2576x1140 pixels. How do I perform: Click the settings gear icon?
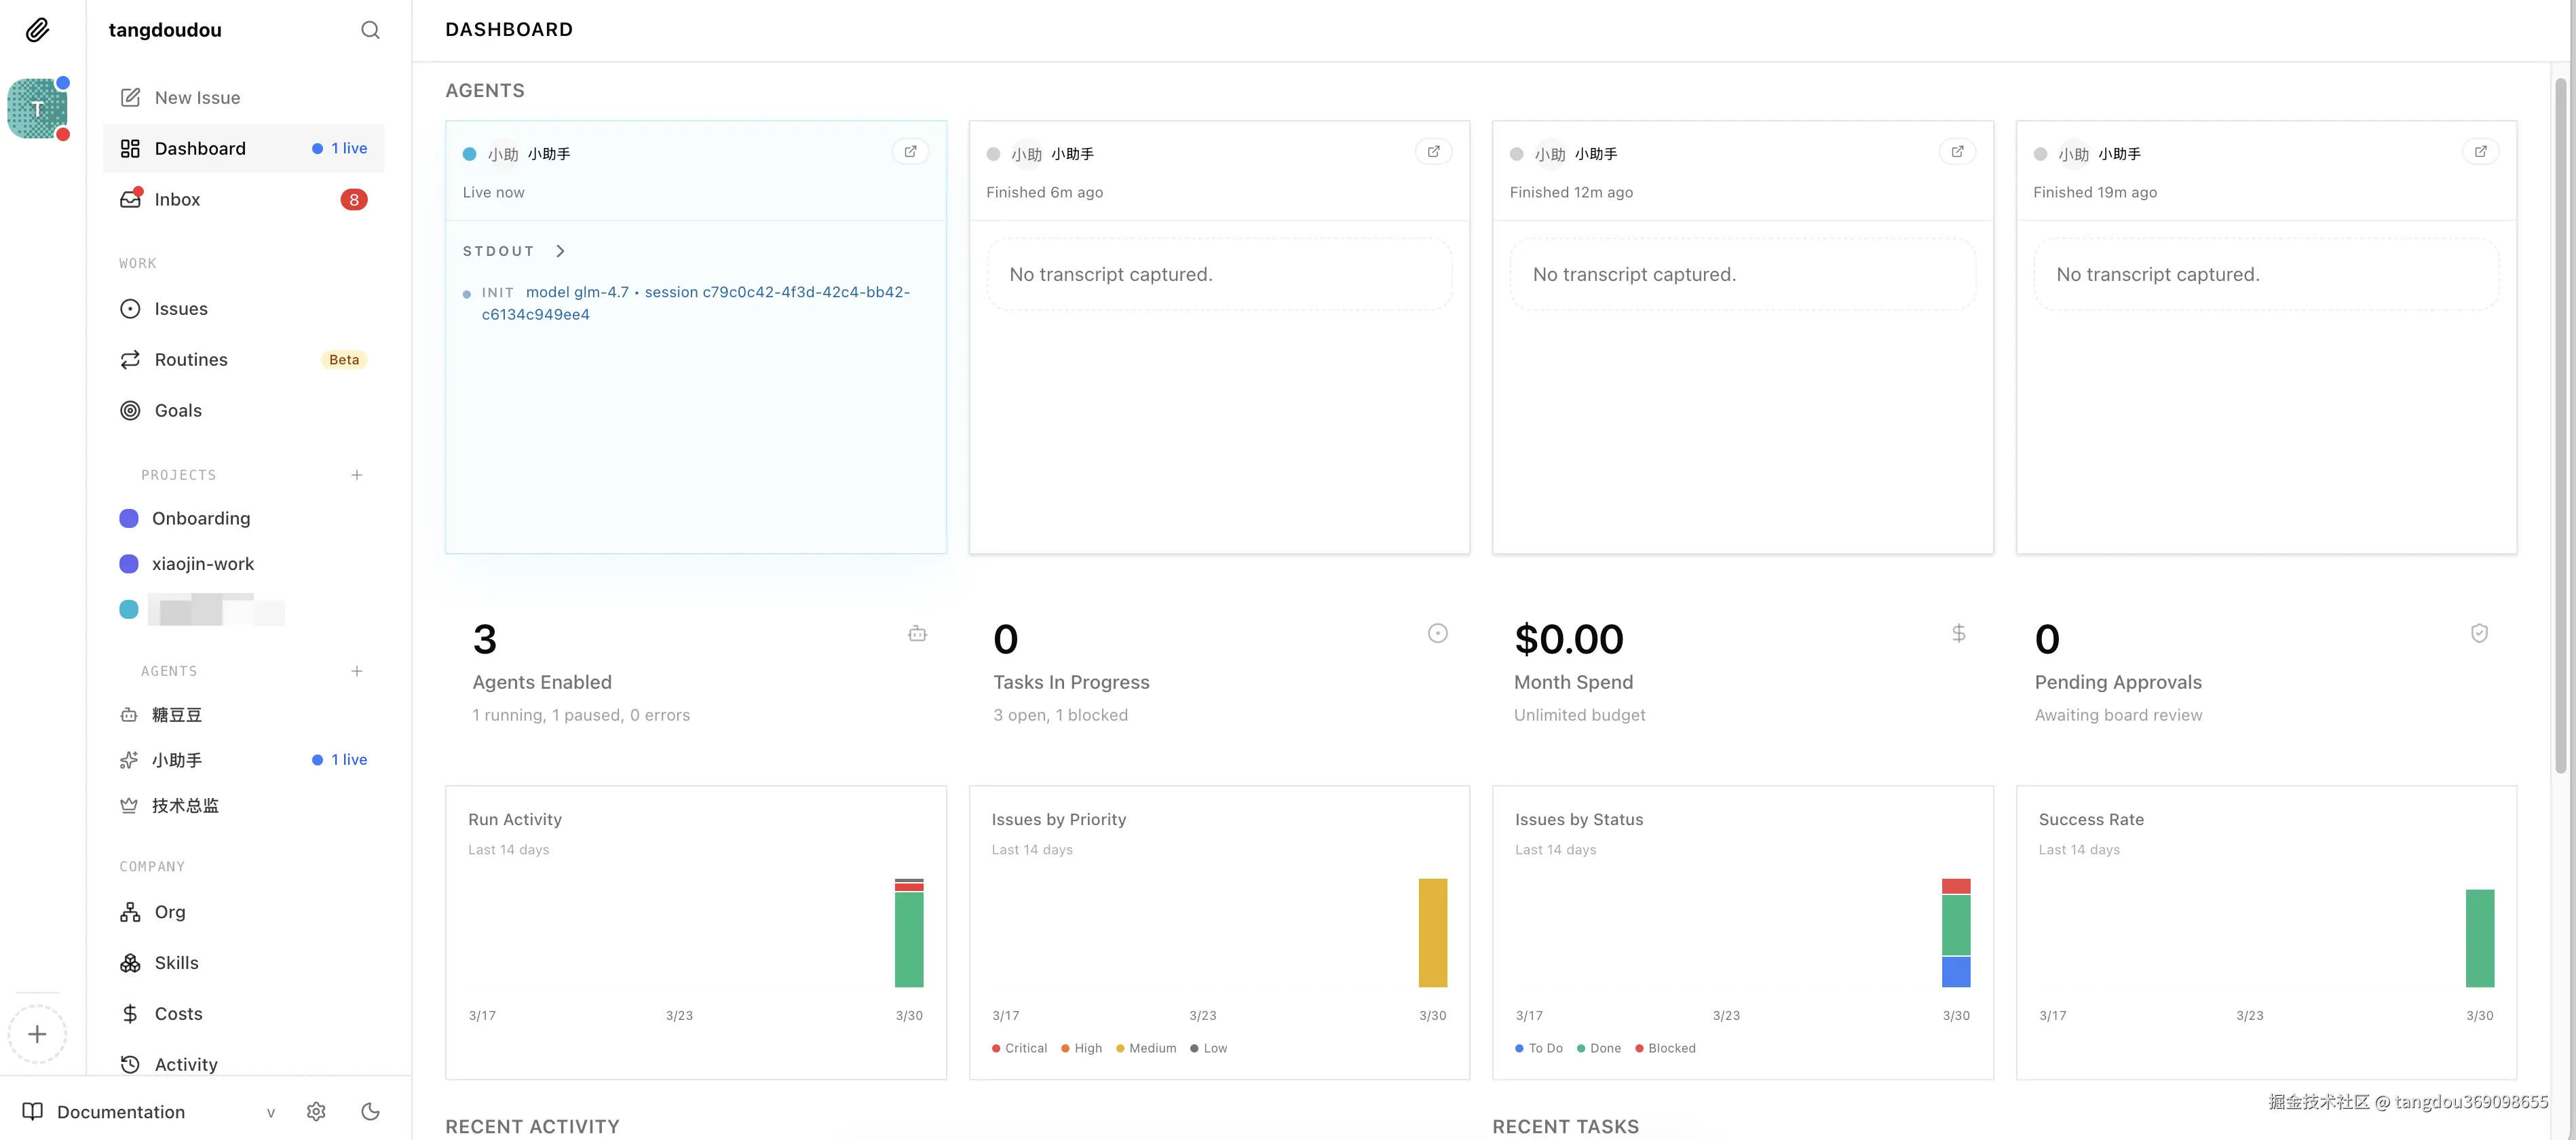click(x=316, y=1111)
